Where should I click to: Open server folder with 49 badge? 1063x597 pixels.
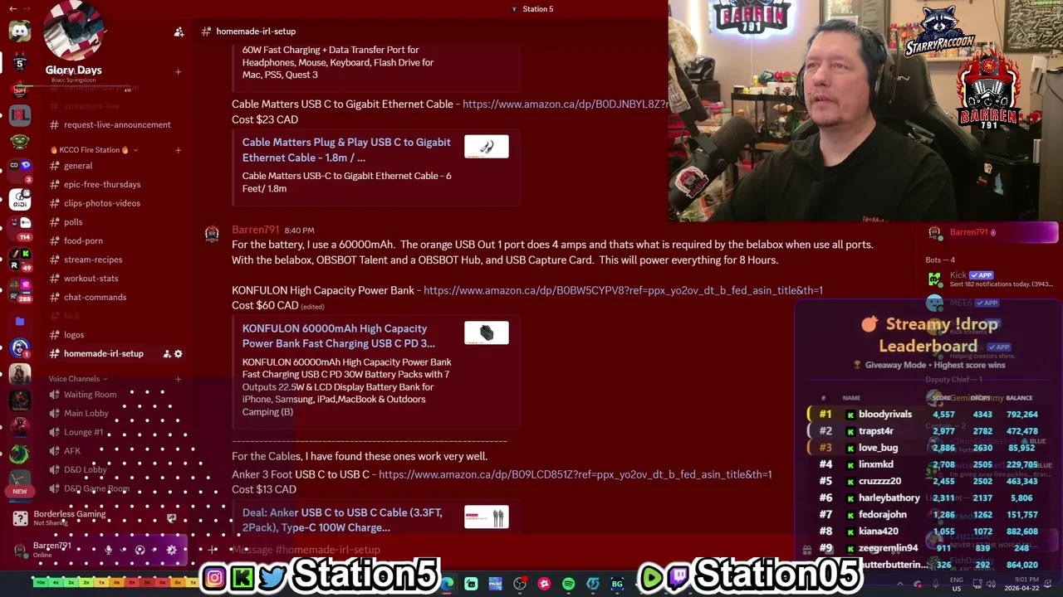coord(20,260)
